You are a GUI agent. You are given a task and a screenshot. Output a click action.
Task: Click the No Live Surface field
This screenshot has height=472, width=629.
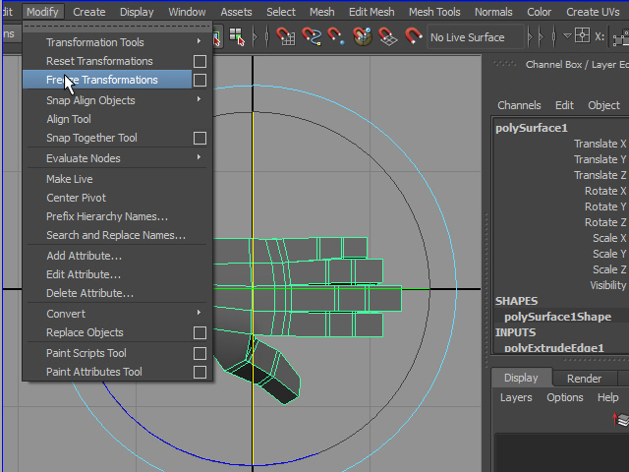476,37
